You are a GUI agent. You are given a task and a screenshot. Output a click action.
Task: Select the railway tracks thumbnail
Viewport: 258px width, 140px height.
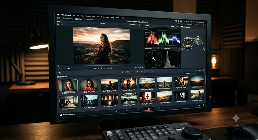89,101
